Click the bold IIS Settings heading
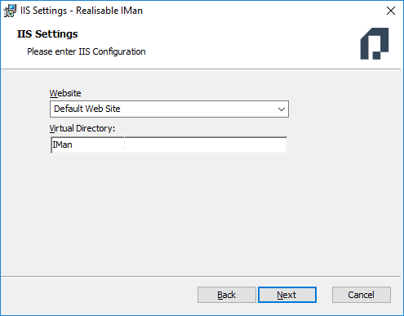 coord(47,34)
